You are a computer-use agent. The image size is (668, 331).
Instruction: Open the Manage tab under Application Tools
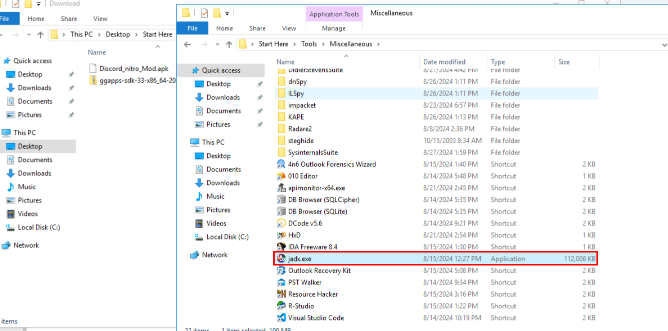tap(334, 28)
